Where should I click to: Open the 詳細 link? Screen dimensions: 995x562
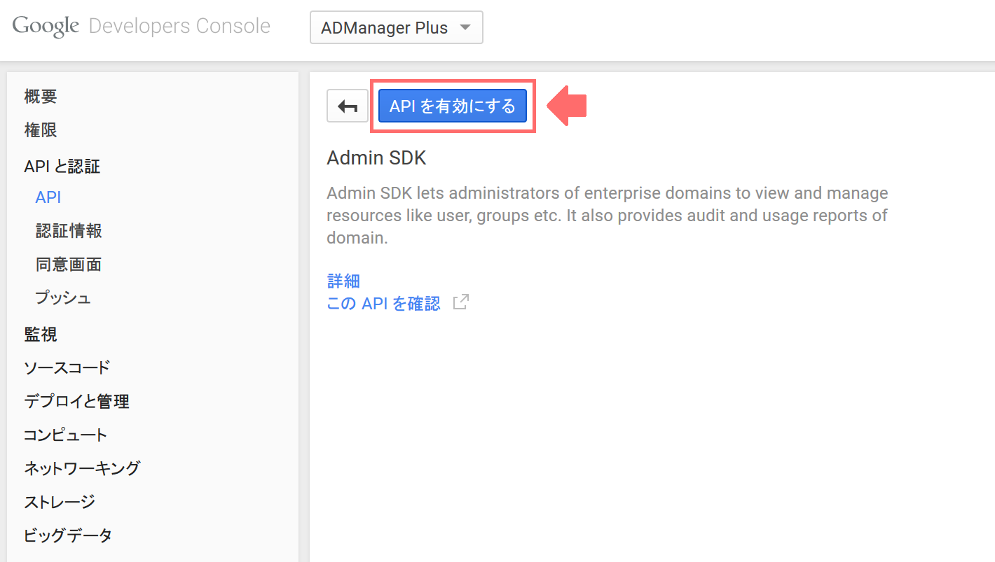point(343,280)
